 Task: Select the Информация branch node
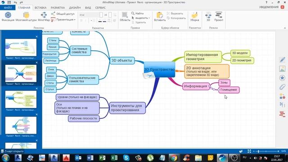pos(196,86)
